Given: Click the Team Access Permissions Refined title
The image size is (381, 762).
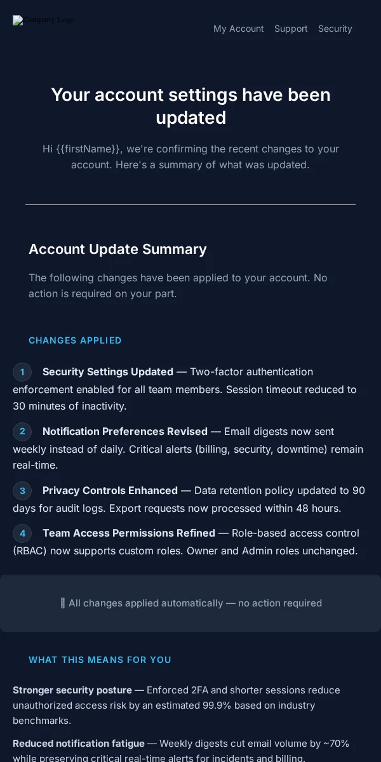Looking at the screenshot, I should point(129,533).
